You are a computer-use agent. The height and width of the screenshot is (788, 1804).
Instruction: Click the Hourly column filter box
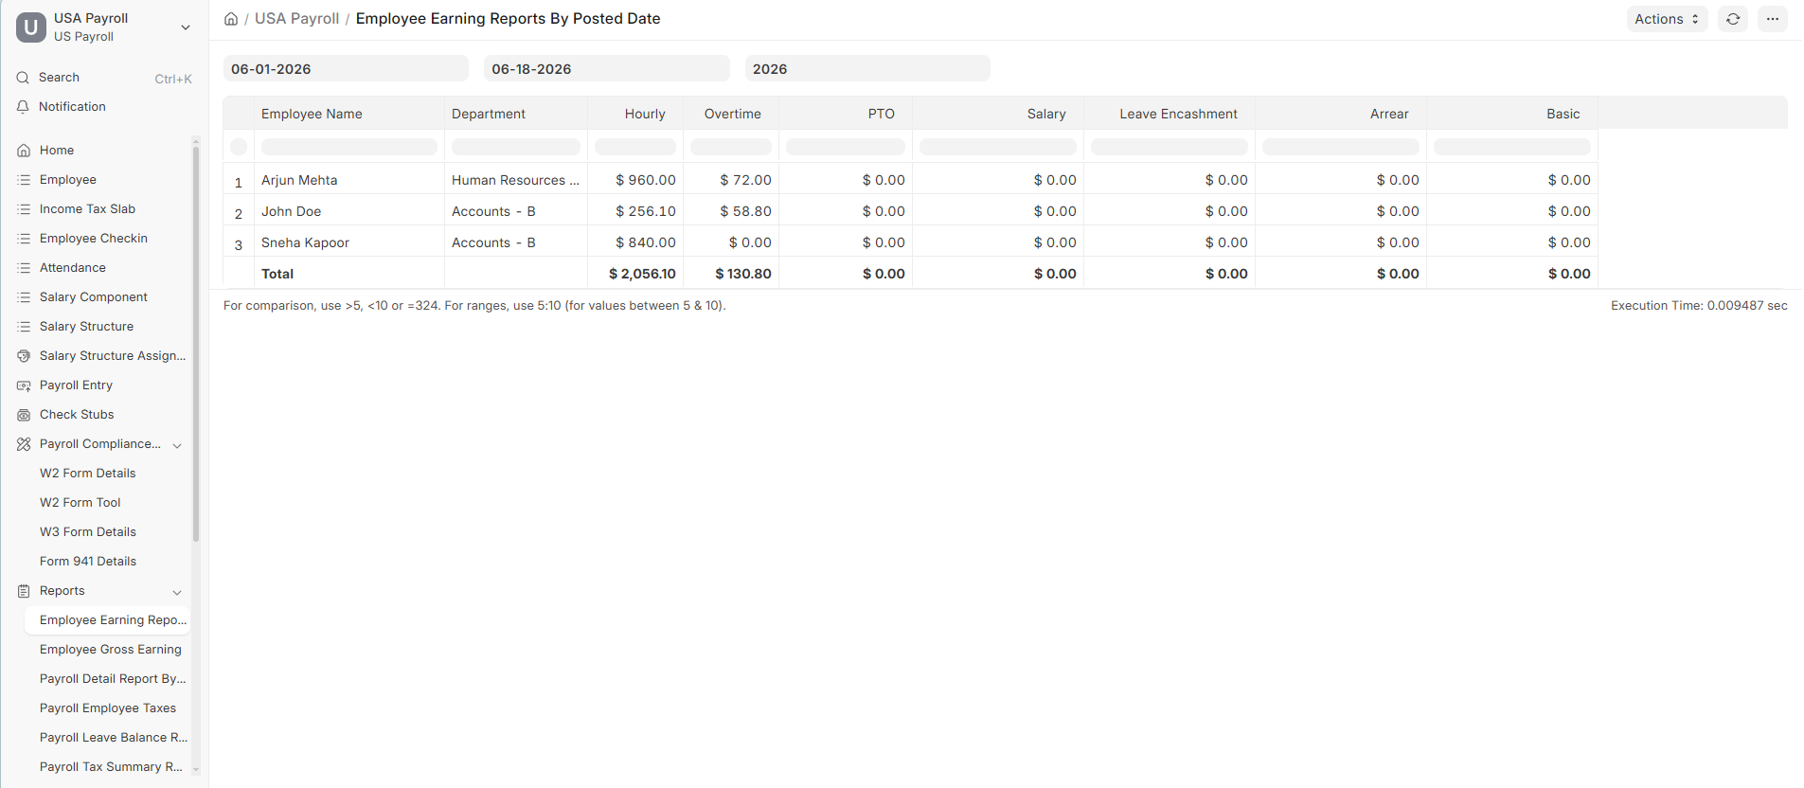(635, 147)
